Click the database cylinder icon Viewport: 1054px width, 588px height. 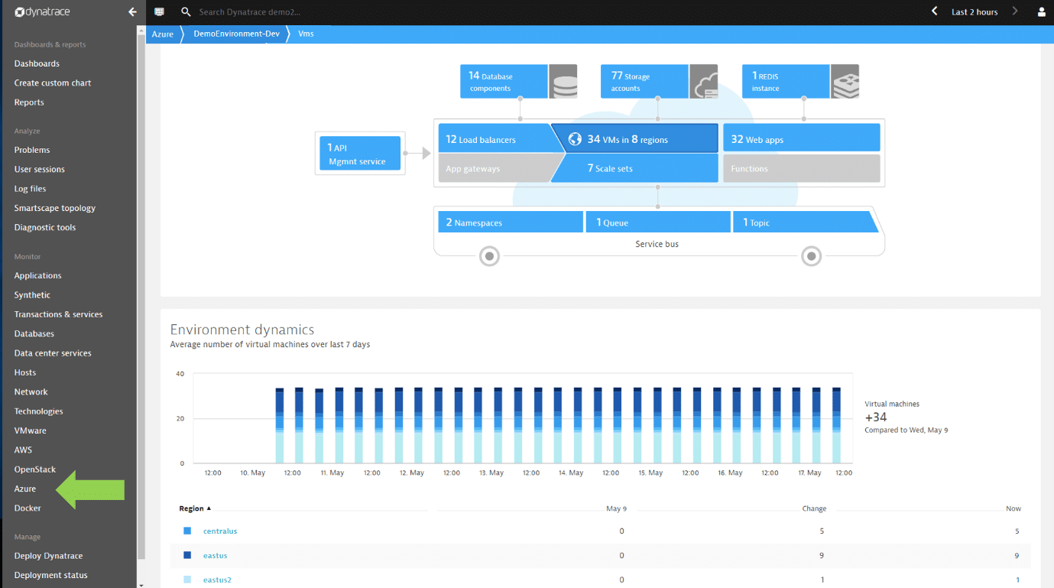pyautogui.click(x=563, y=81)
